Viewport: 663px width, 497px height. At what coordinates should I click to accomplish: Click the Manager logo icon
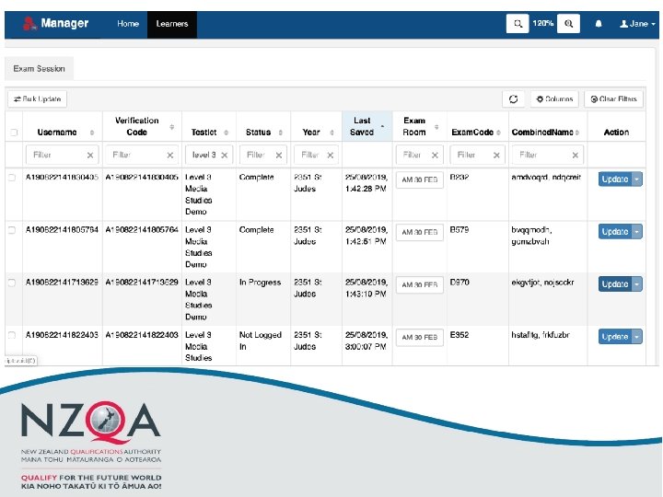coord(29,24)
